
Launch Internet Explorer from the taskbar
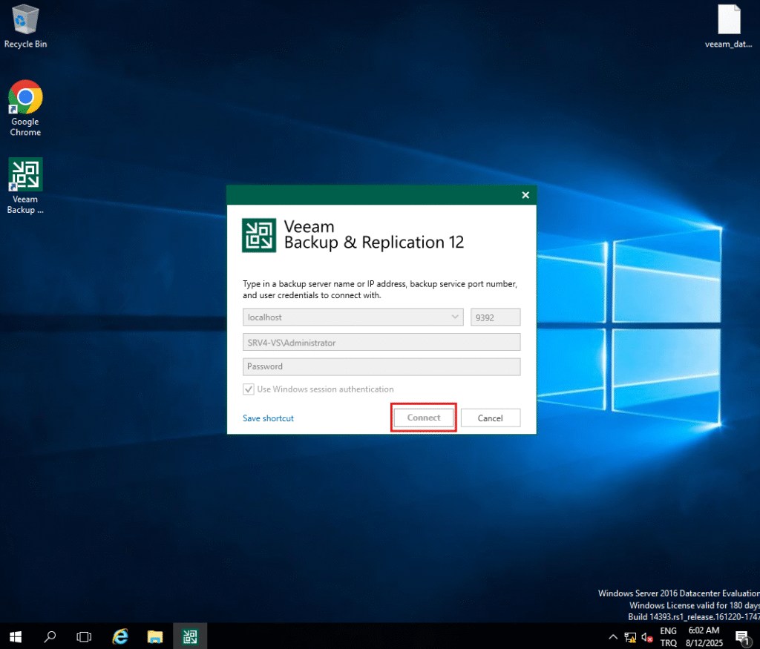click(x=119, y=636)
